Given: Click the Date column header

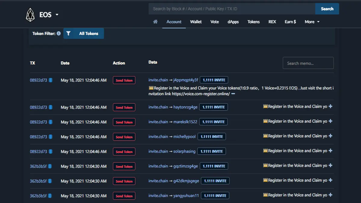Looking at the screenshot, I should pyautogui.click(x=65, y=63).
